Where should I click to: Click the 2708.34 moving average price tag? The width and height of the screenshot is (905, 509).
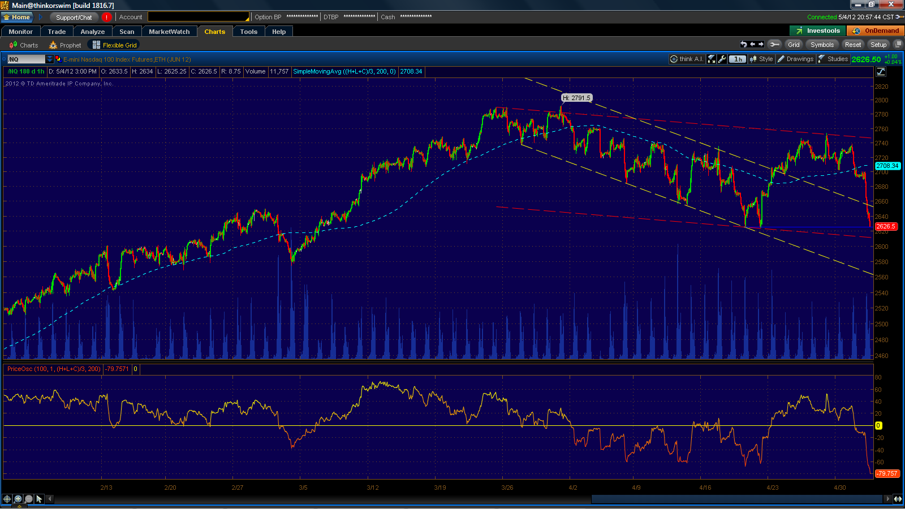[887, 166]
